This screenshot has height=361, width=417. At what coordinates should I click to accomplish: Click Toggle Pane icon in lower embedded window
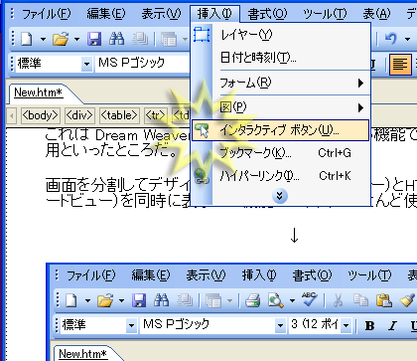coord(213,300)
